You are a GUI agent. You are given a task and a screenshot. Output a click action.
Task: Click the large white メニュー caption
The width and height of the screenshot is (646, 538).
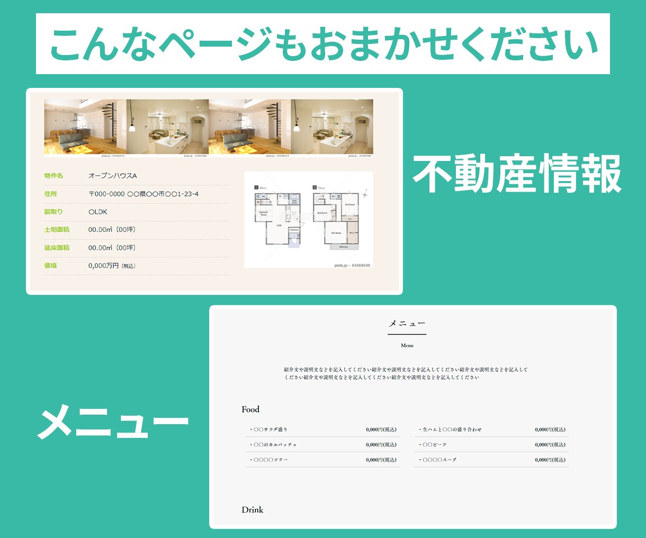click(x=113, y=422)
